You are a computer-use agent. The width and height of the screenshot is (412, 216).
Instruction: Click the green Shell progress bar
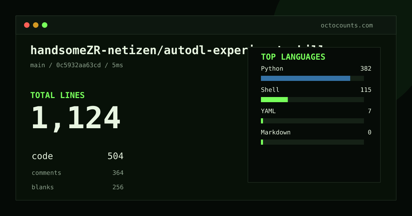click(x=274, y=99)
